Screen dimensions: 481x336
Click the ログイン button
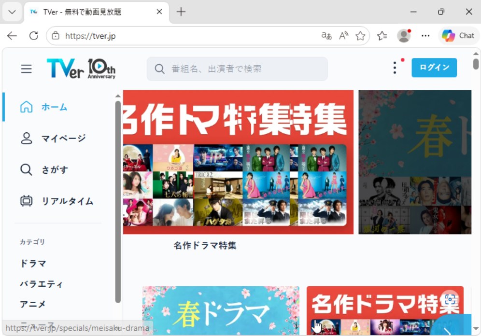(x=434, y=68)
